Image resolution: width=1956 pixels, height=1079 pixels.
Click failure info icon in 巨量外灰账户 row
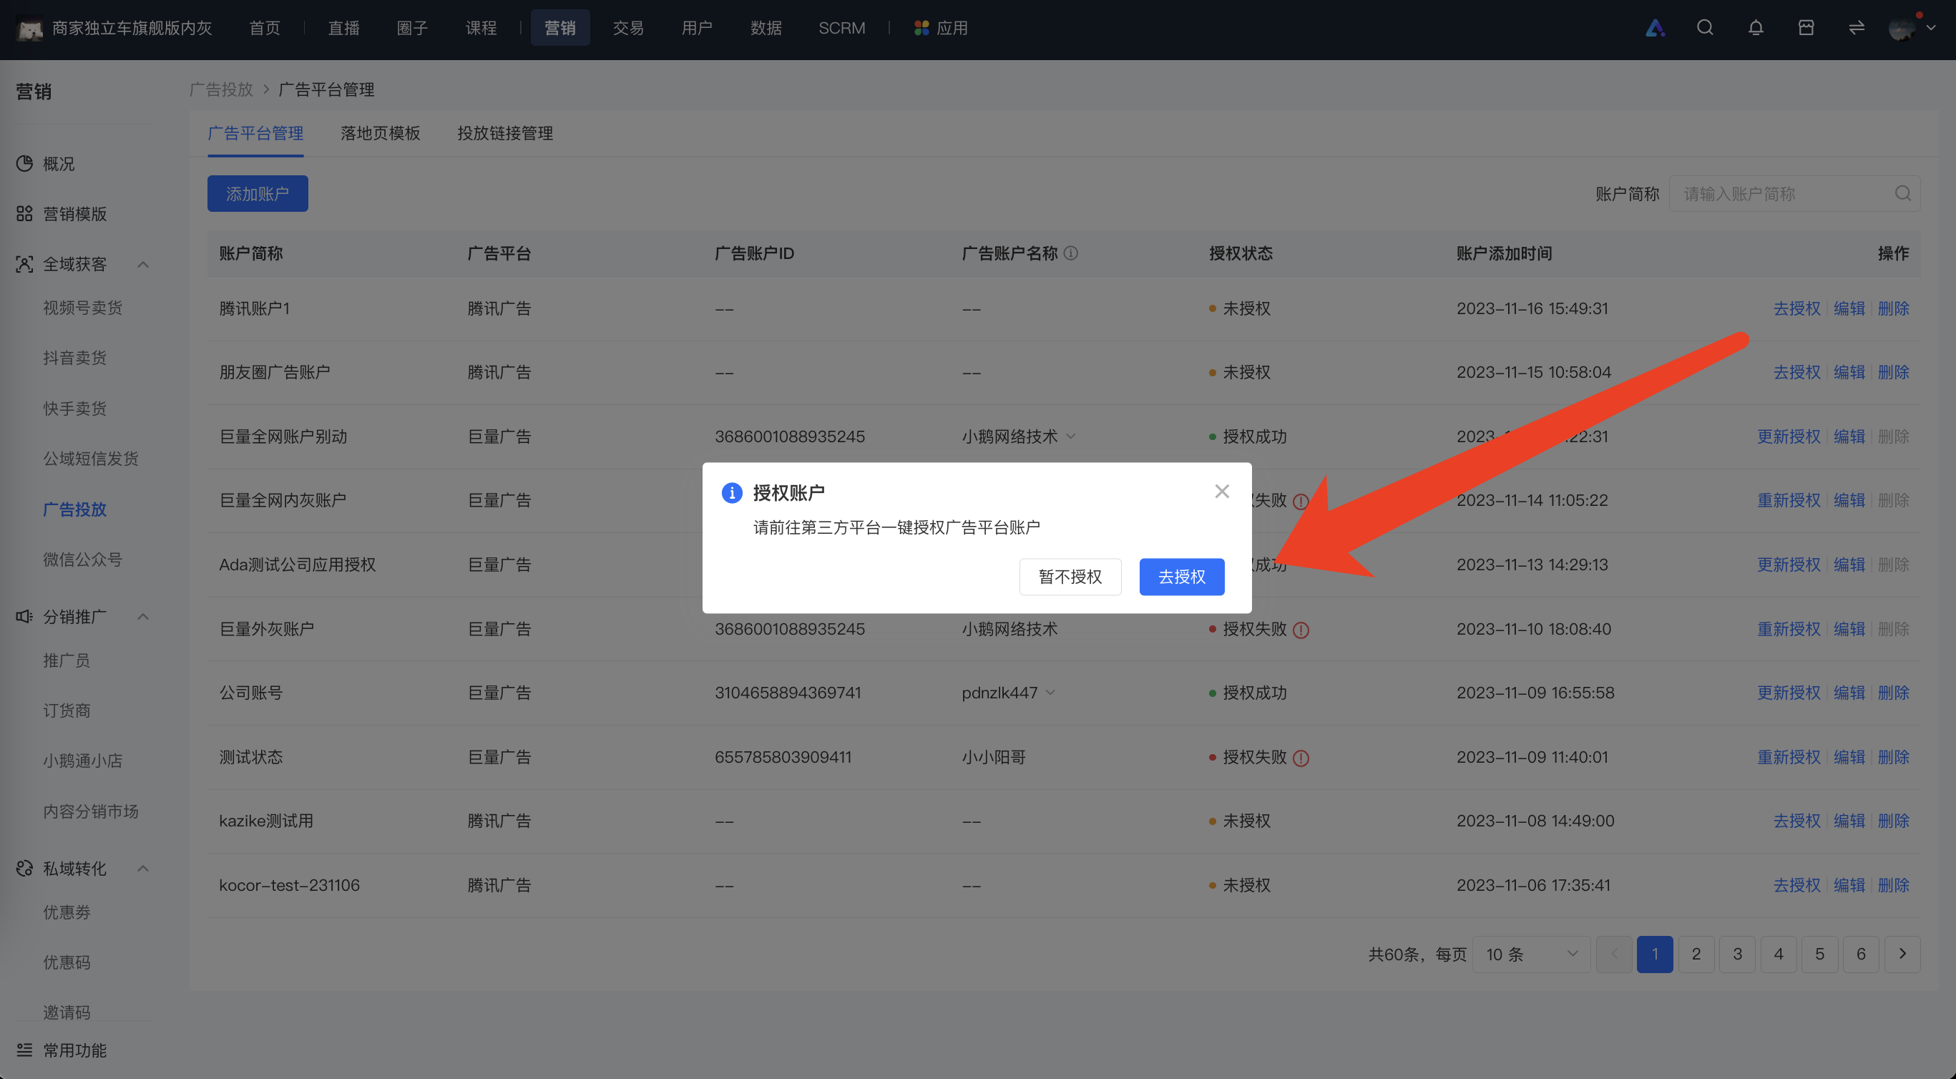[x=1301, y=630]
